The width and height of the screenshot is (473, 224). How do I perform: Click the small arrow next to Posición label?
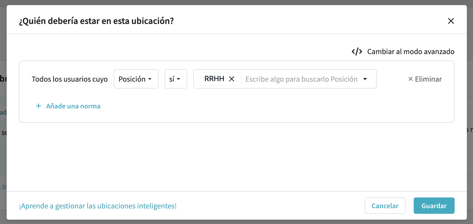150,79
